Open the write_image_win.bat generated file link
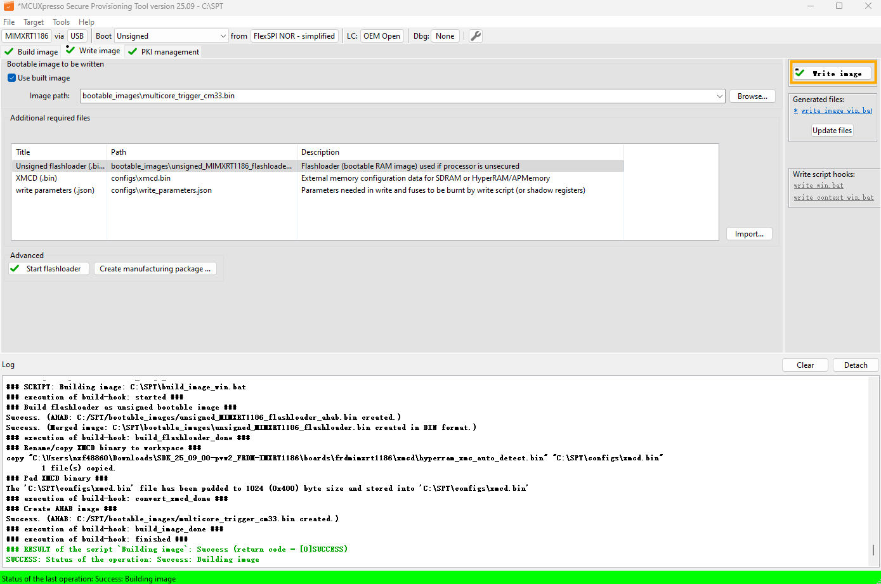This screenshot has width=881, height=584. [x=836, y=111]
